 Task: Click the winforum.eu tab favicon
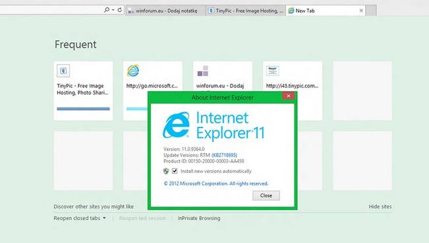tap(131, 11)
